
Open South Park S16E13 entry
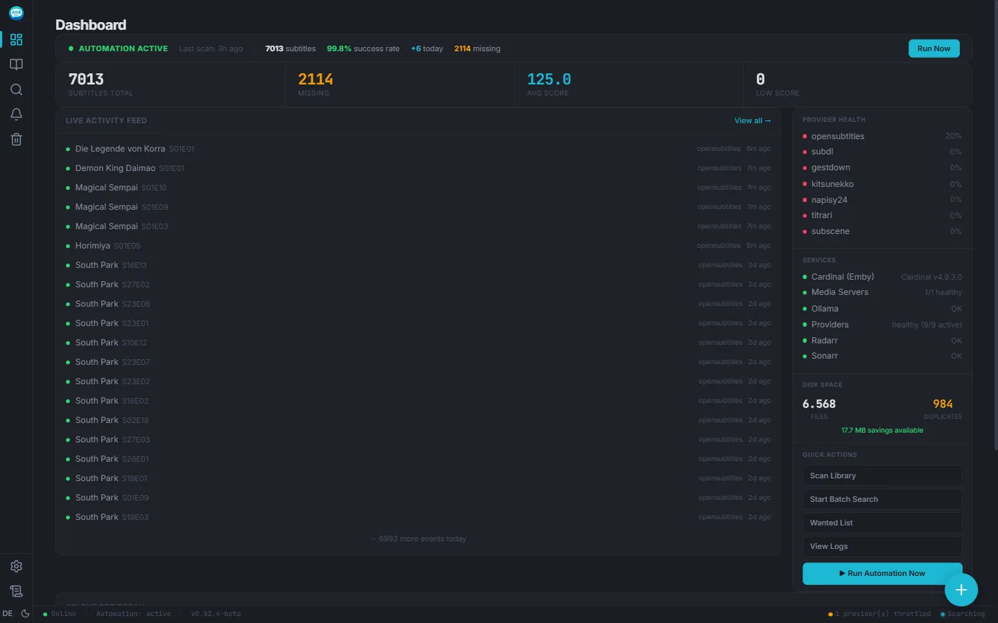tap(419, 265)
